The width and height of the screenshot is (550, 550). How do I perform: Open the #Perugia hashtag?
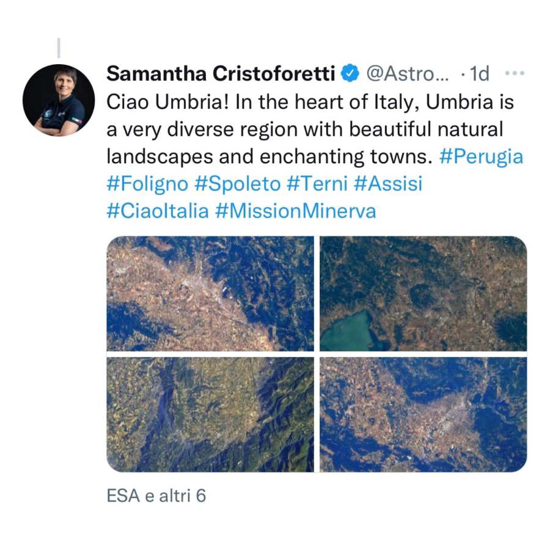(481, 156)
